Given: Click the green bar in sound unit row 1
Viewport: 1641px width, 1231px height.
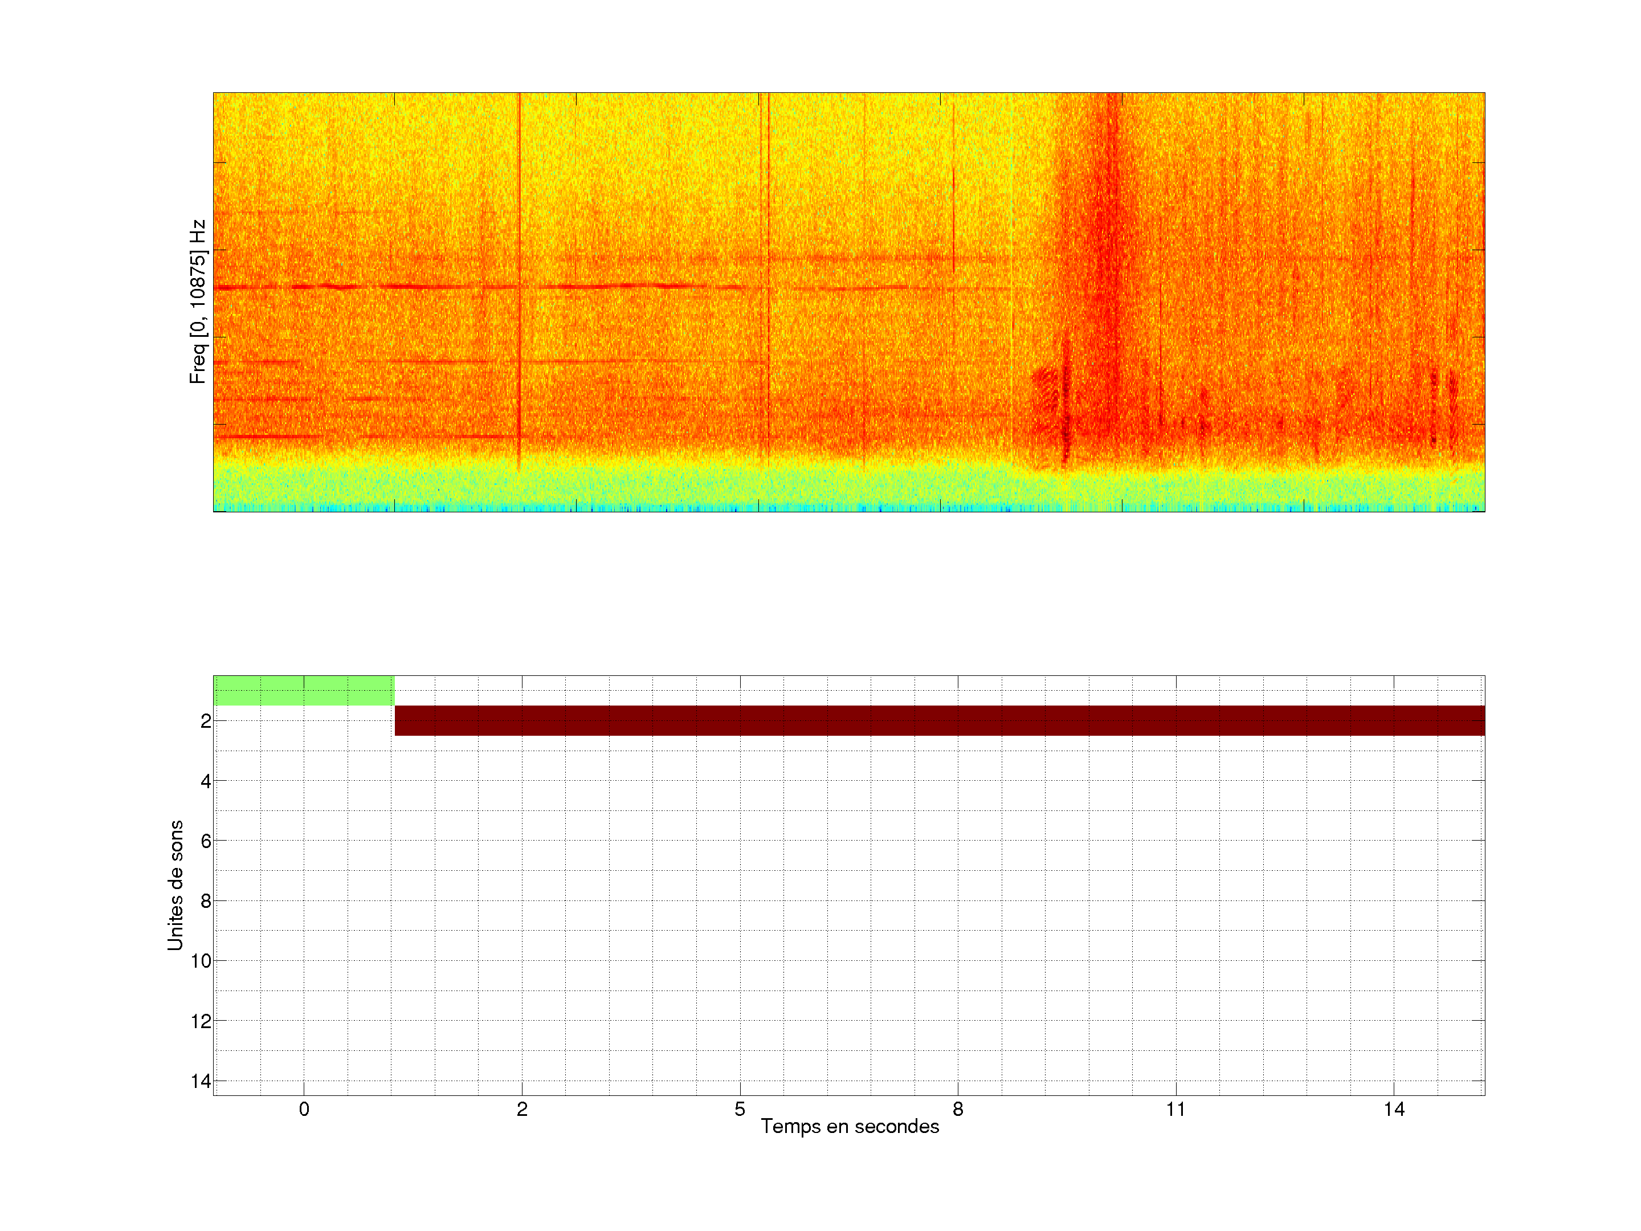Looking at the screenshot, I should (304, 690).
